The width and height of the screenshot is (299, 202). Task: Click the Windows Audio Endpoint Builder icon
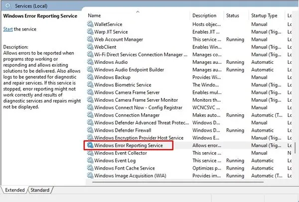90,69
